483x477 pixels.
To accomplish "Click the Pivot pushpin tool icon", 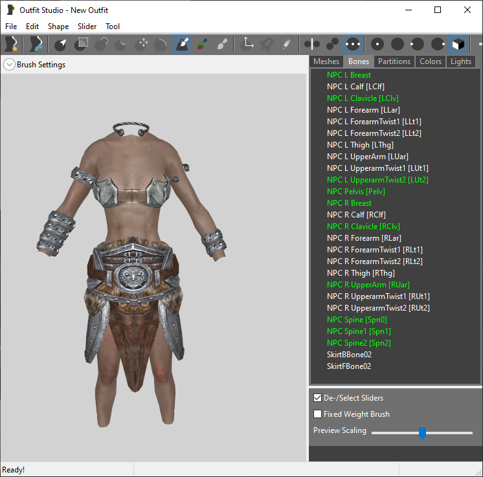I will [267, 44].
